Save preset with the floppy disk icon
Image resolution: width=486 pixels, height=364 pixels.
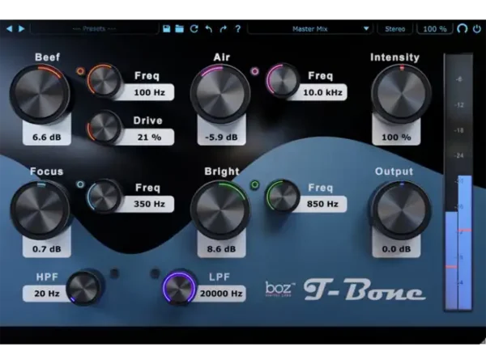pyautogui.click(x=166, y=29)
